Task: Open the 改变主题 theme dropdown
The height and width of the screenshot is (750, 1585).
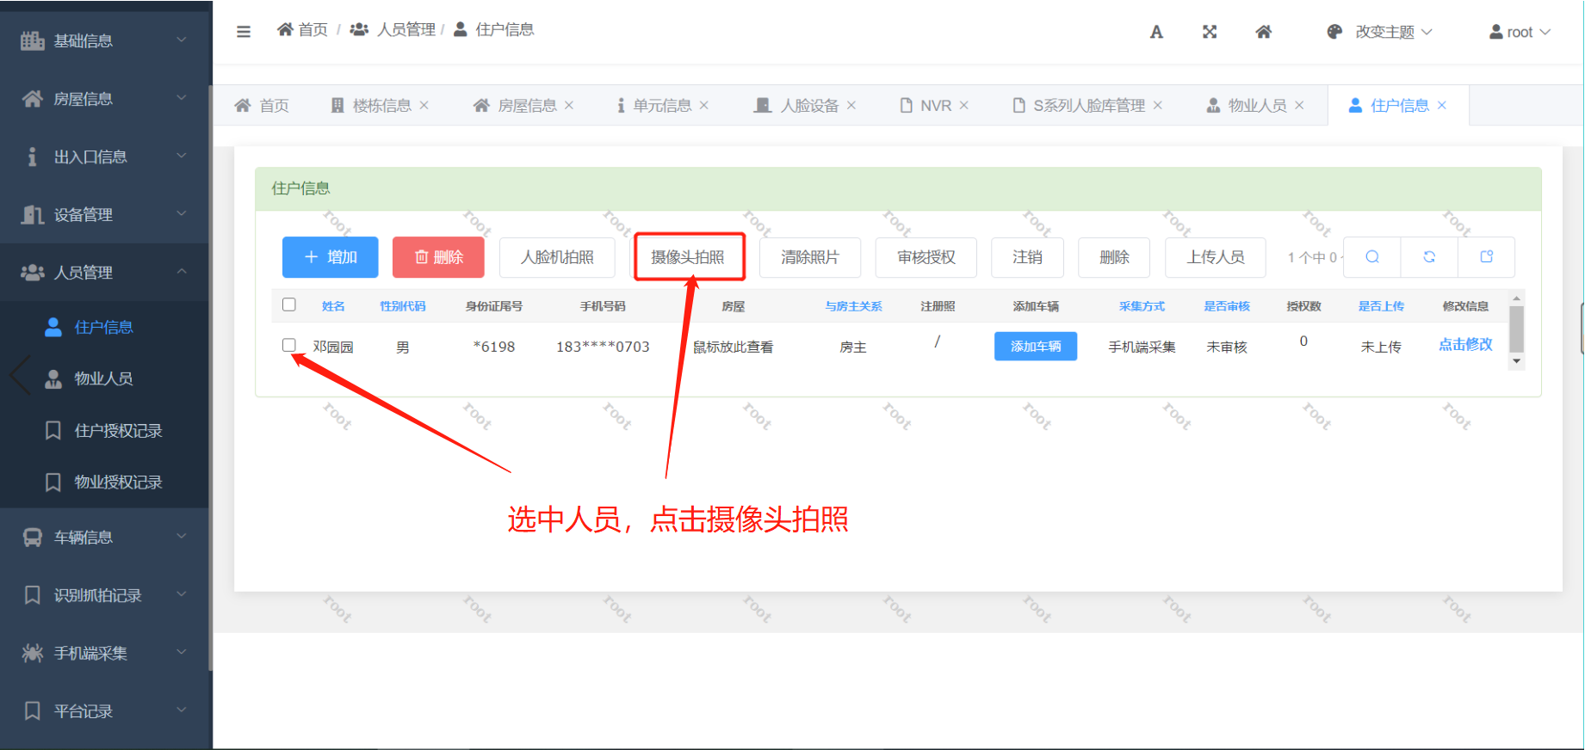Action: [1379, 32]
